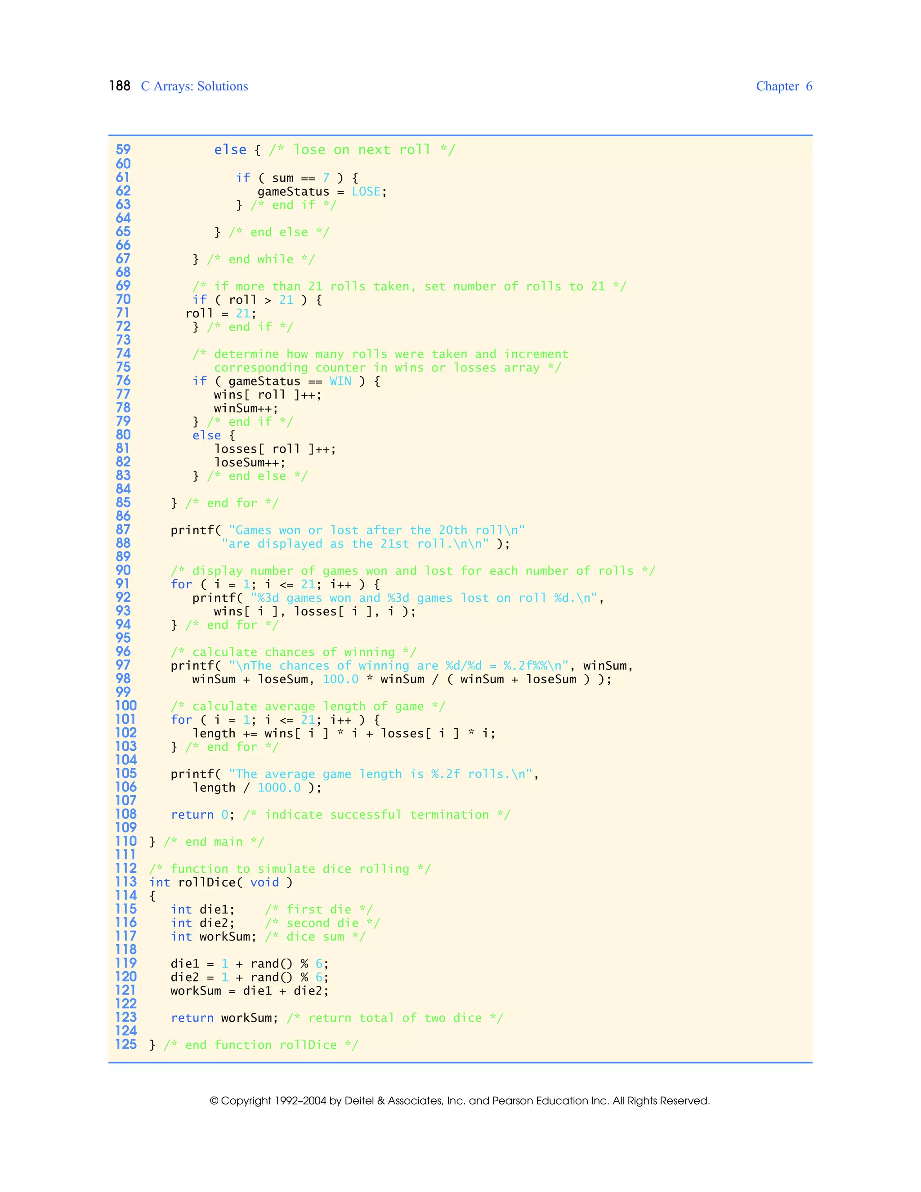Click the '1000.0' divisor value

click(279, 788)
